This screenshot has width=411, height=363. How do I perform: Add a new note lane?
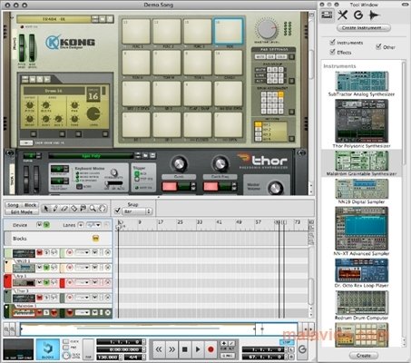81,225
